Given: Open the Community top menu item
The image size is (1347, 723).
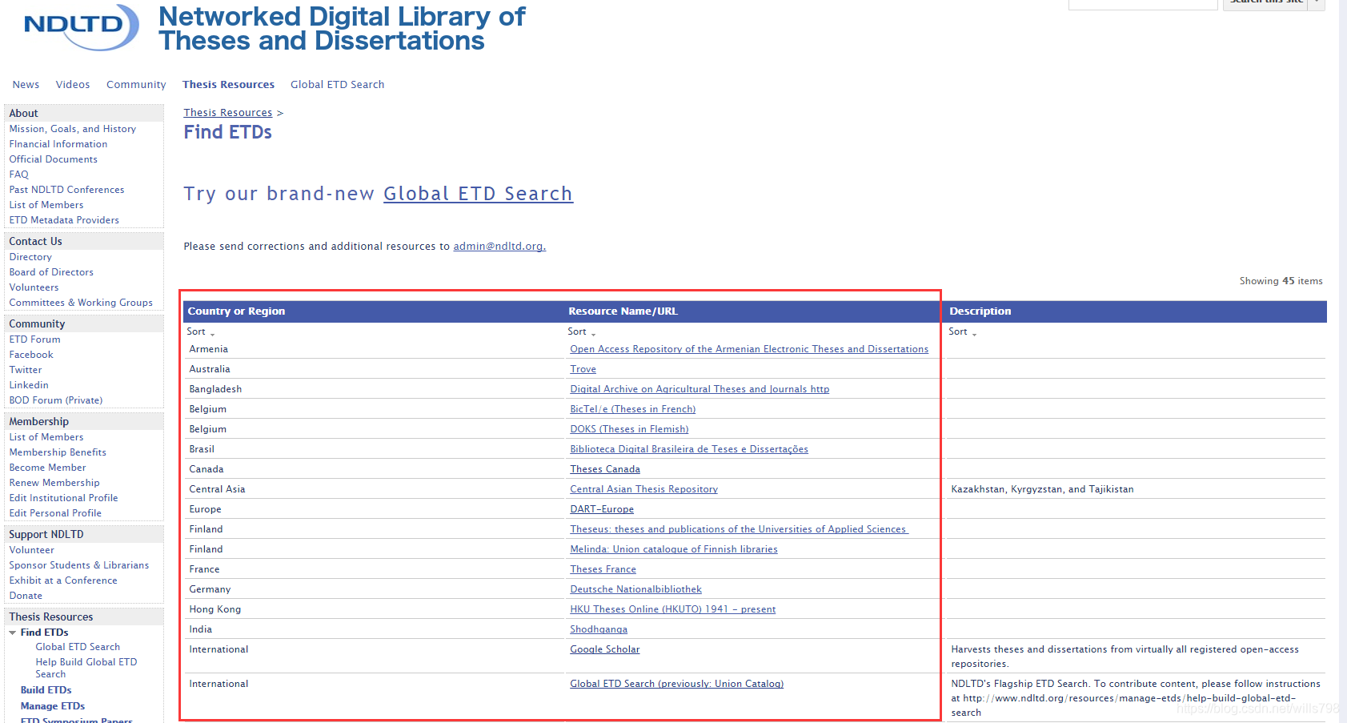Looking at the screenshot, I should [136, 85].
